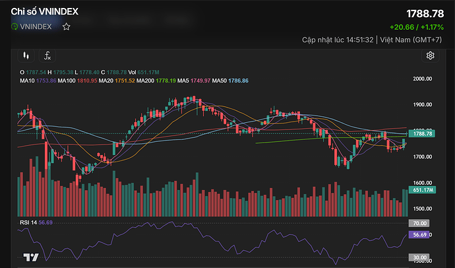Click the VNINDEX ticker label
Screen dimensions: 455x268
pyautogui.click(x=36, y=26)
